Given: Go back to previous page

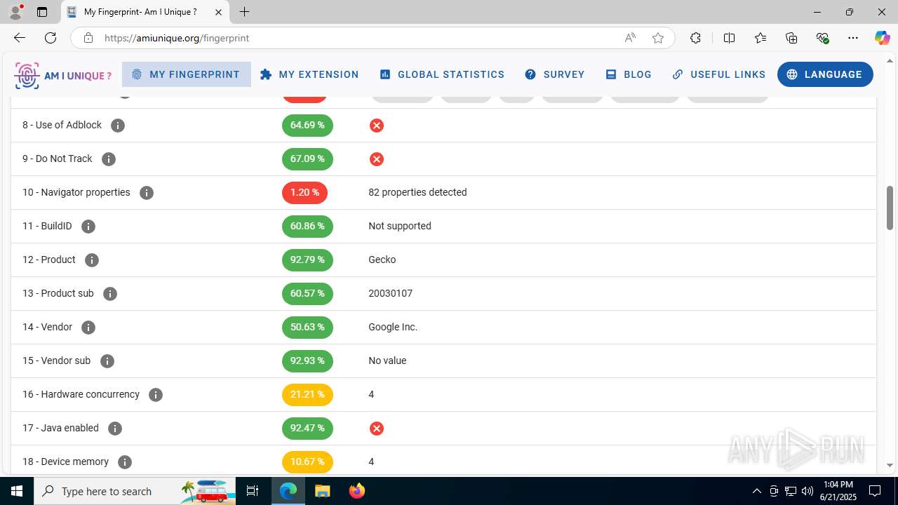Looking at the screenshot, I should pos(20,38).
